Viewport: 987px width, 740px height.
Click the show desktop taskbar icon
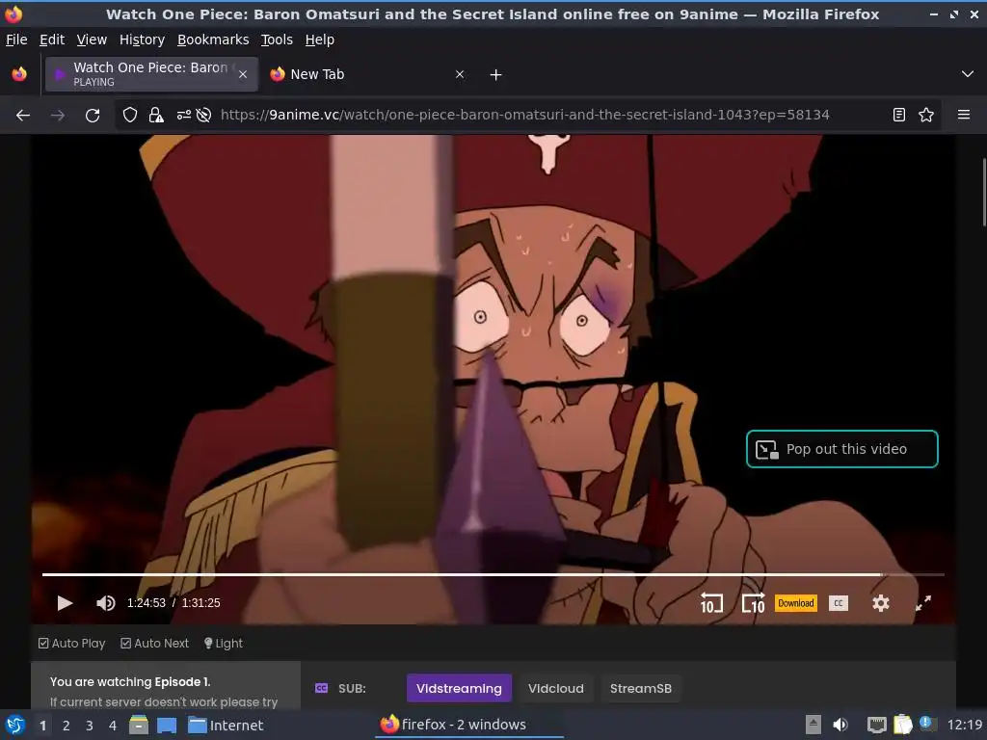166,726
